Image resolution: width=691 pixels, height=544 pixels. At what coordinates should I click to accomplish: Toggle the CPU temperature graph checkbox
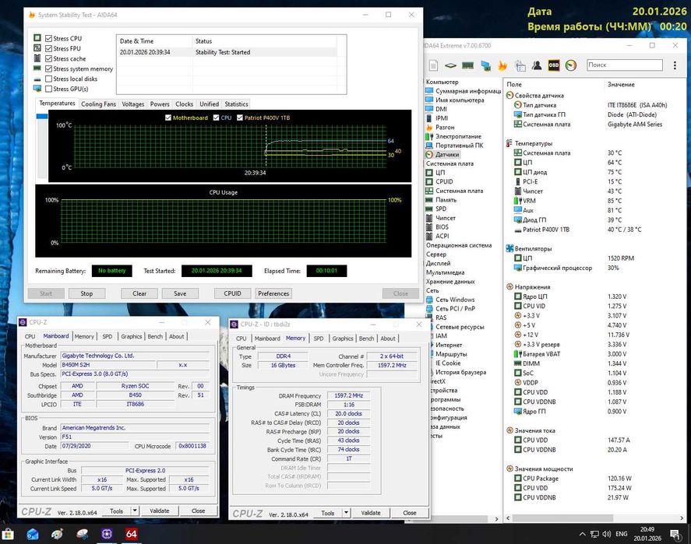pos(216,118)
